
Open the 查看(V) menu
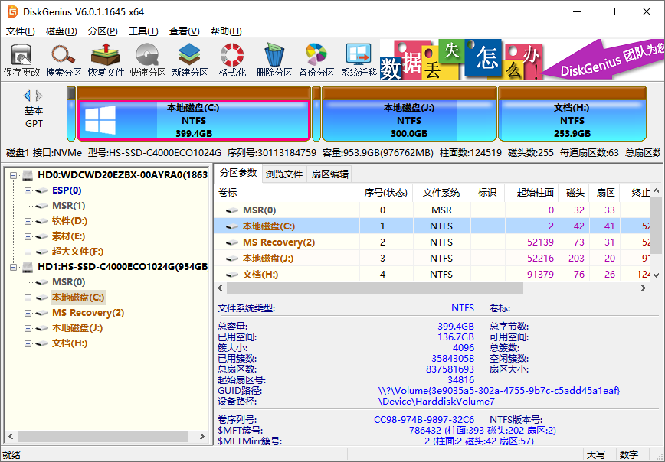pyautogui.click(x=184, y=31)
